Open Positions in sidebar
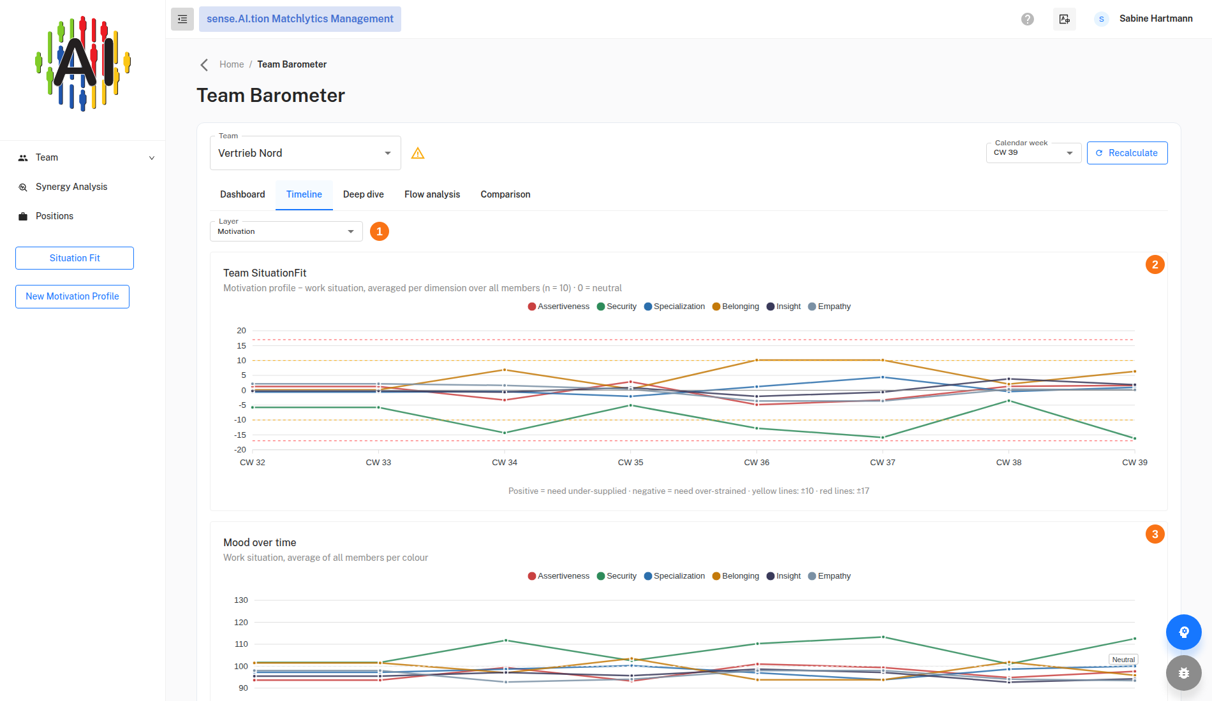The width and height of the screenshot is (1212, 701). (x=54, y=216)
